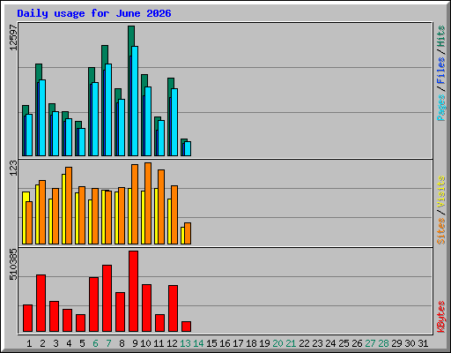
Task: Click day label 6 on the x-axis
Action: pos(95,343)
